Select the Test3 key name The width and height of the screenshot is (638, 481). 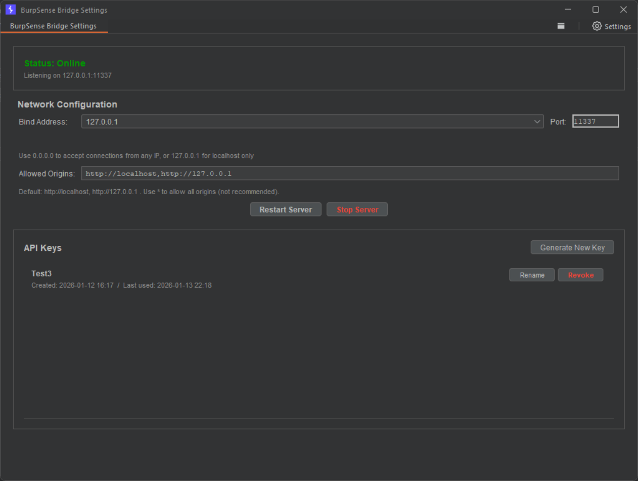tap(41, 274)
